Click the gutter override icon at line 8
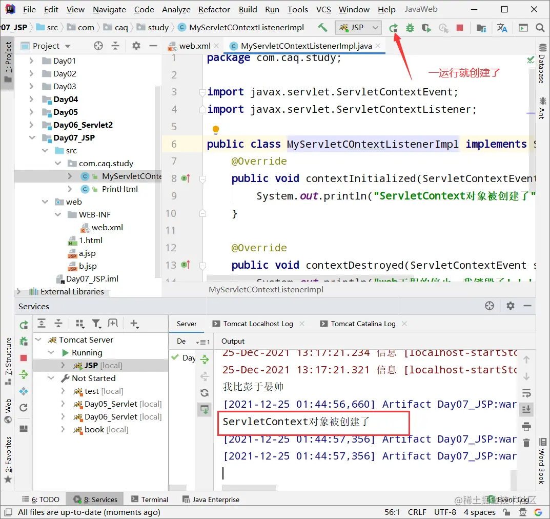This screenshot has height=519, width=550. pos(186,178)
